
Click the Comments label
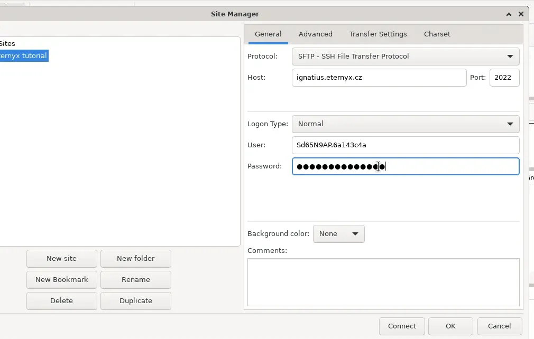(267, 251)
